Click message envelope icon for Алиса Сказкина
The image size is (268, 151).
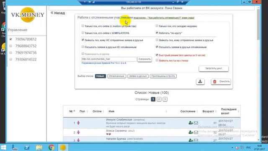[196, 132]
